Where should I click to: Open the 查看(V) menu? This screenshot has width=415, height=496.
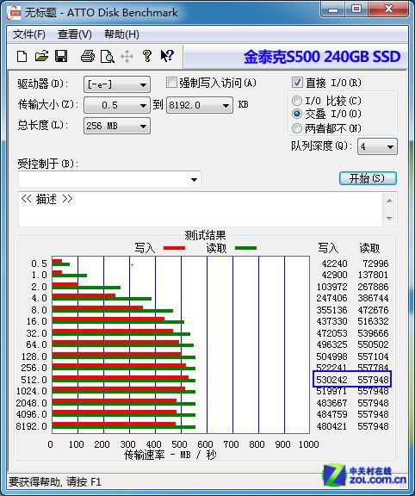75,34
